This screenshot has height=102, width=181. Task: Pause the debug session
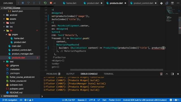pyautogui.click(x=23, y=3)
